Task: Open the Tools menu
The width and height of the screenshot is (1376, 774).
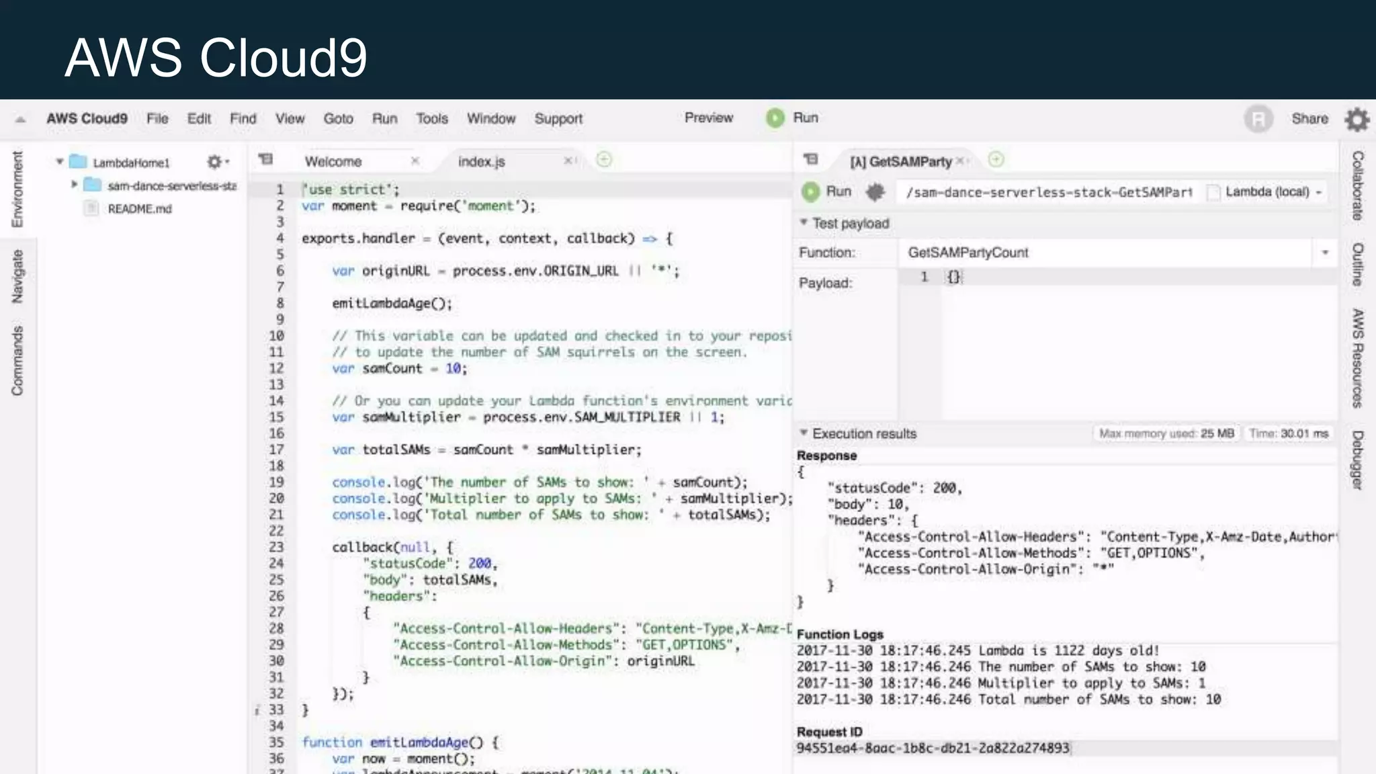Action: tap(431, 118)
